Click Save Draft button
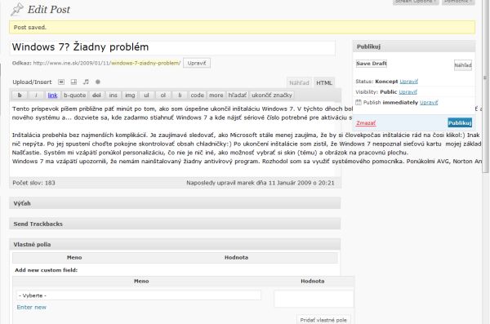This screenshot has width=490, height=324. [372, 64]
